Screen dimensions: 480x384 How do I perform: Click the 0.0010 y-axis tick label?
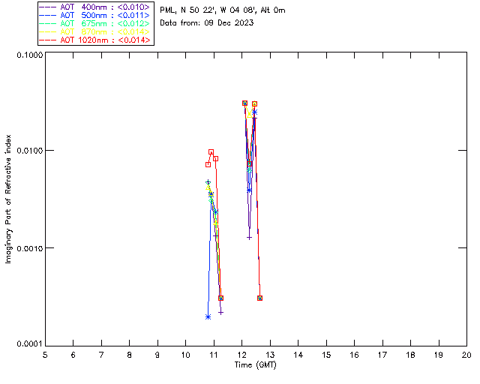point(30,248)
